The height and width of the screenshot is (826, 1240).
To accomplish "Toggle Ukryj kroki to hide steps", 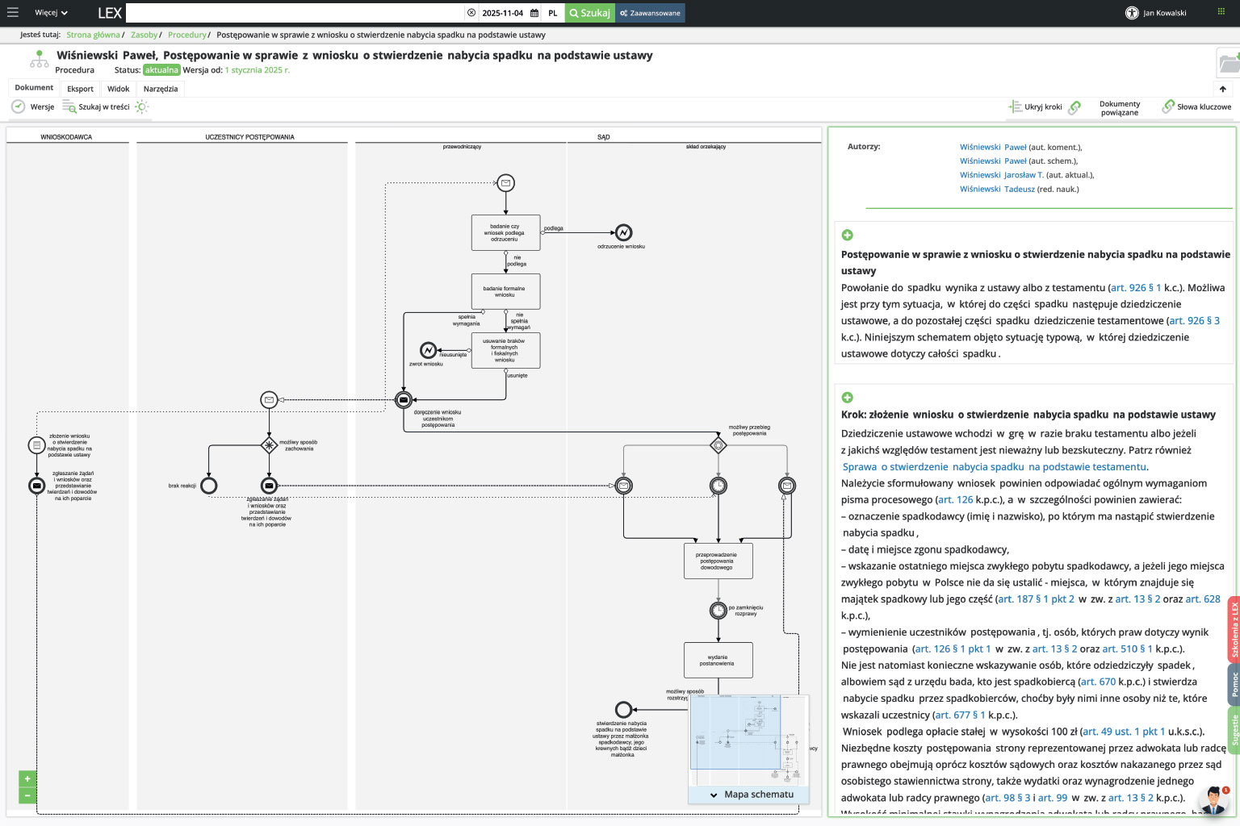I will 1036,106.
